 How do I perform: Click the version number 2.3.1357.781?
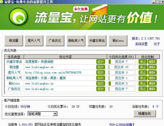[x=150, y=39]
